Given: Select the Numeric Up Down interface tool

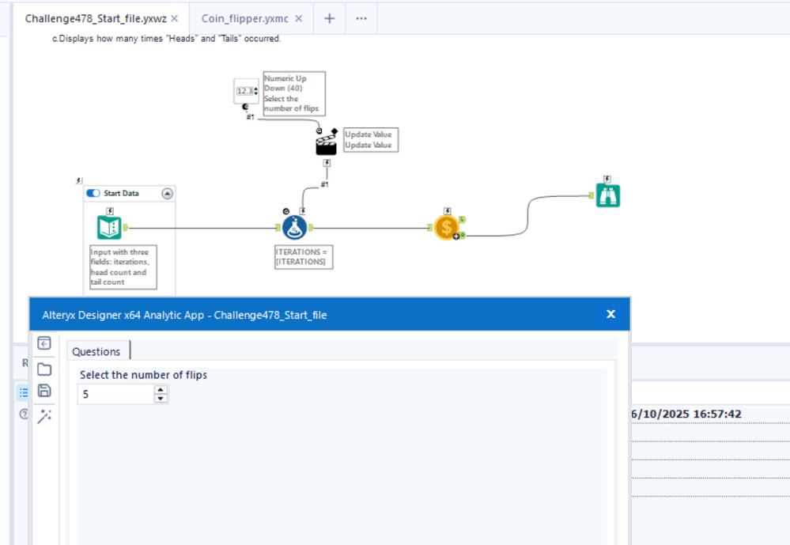Looking at the screenshot, I should (246, 91).
